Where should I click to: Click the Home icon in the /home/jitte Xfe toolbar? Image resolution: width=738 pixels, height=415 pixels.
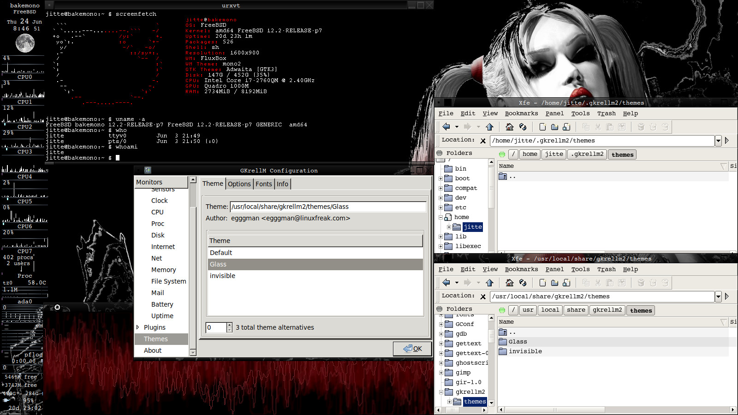click(510, 127)
